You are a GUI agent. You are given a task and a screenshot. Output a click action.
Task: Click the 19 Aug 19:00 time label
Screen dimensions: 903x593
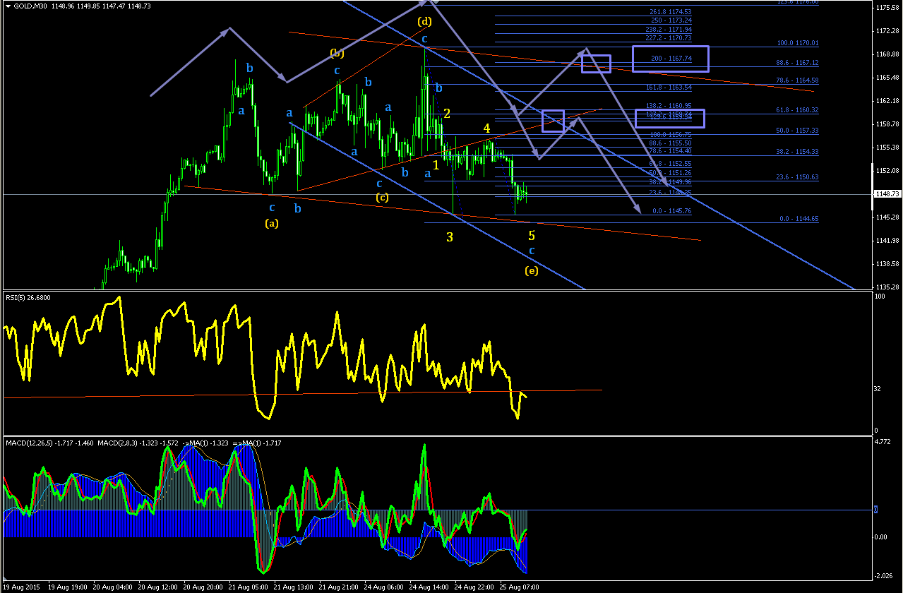[x=68, y=587]
